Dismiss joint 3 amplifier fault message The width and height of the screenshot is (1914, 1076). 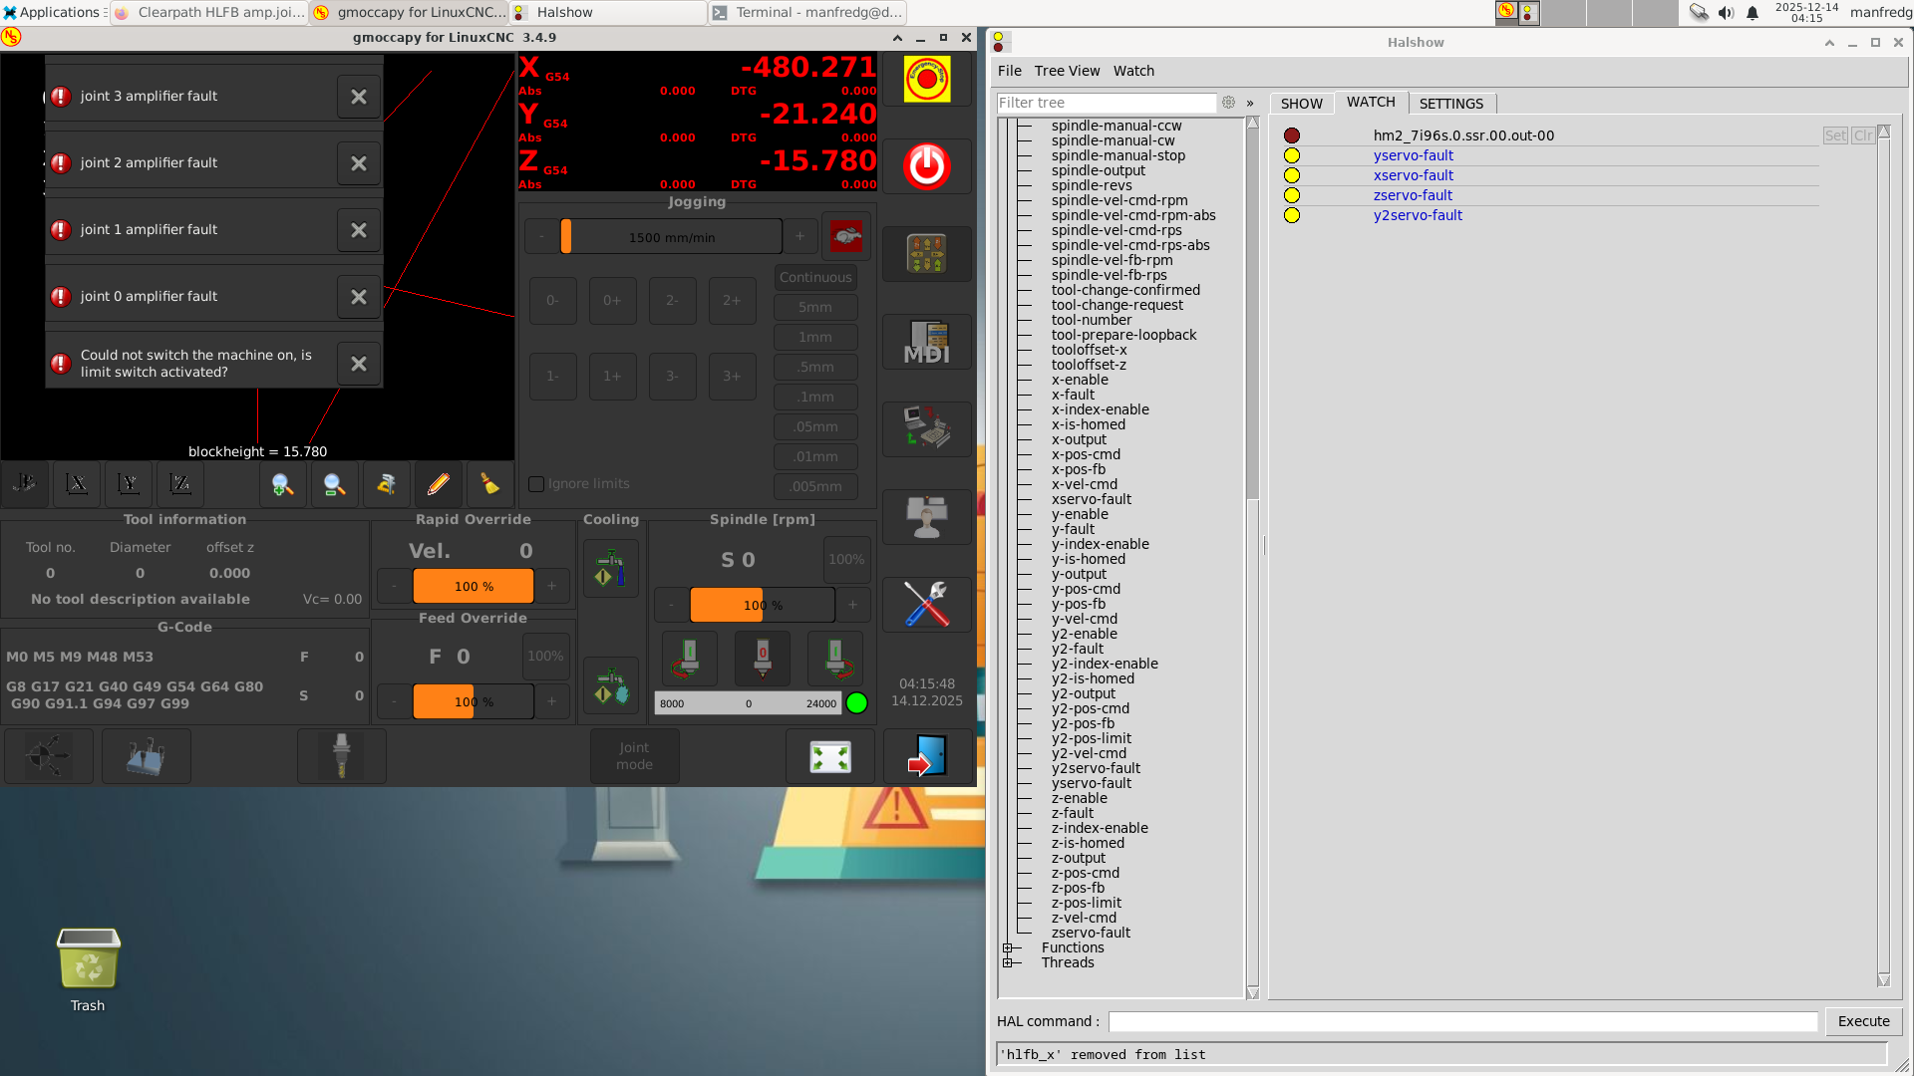point(359,97)
